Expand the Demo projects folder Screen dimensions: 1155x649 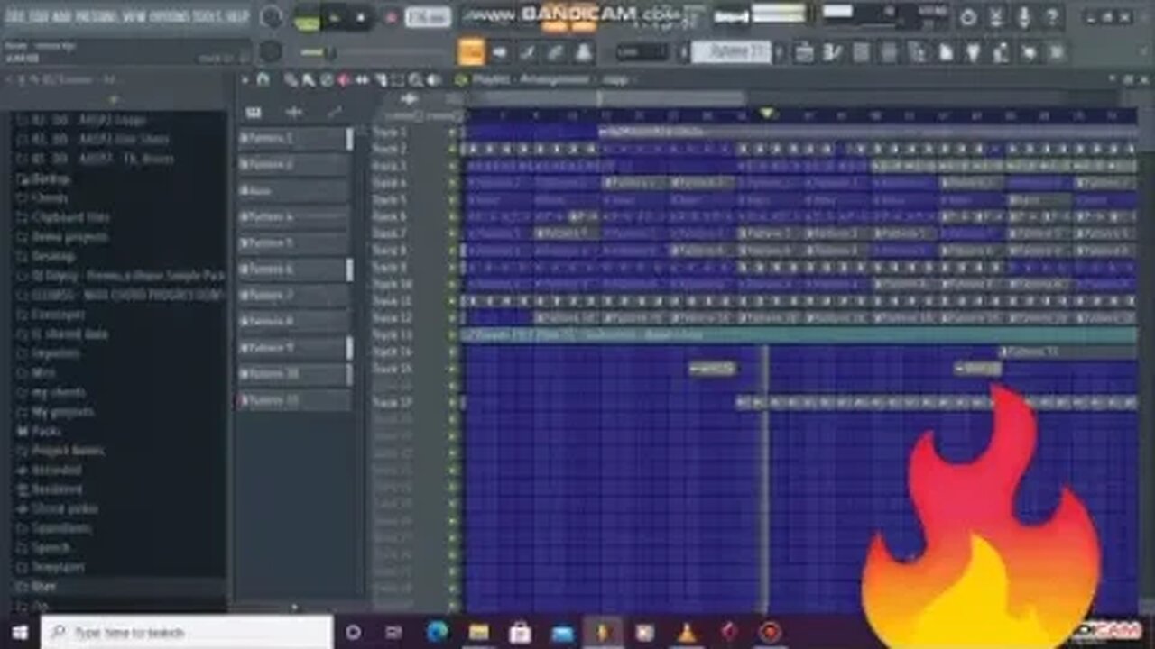coord(69,237)
